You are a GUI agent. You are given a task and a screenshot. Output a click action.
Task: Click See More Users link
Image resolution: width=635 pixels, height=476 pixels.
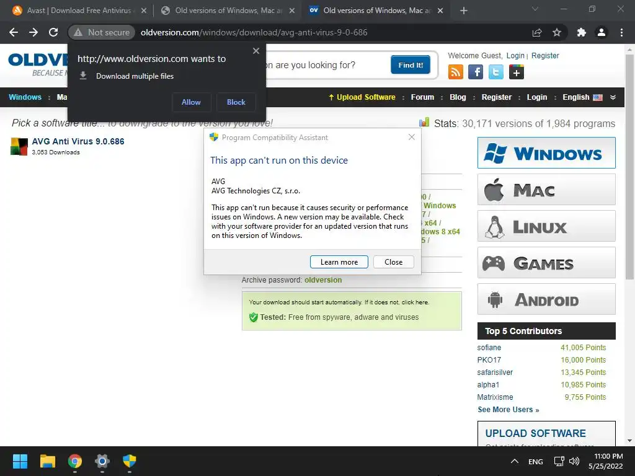[x=508, y=410]
